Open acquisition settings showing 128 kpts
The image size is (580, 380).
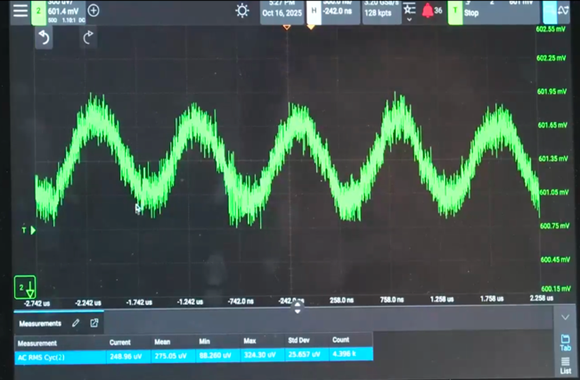381,12
